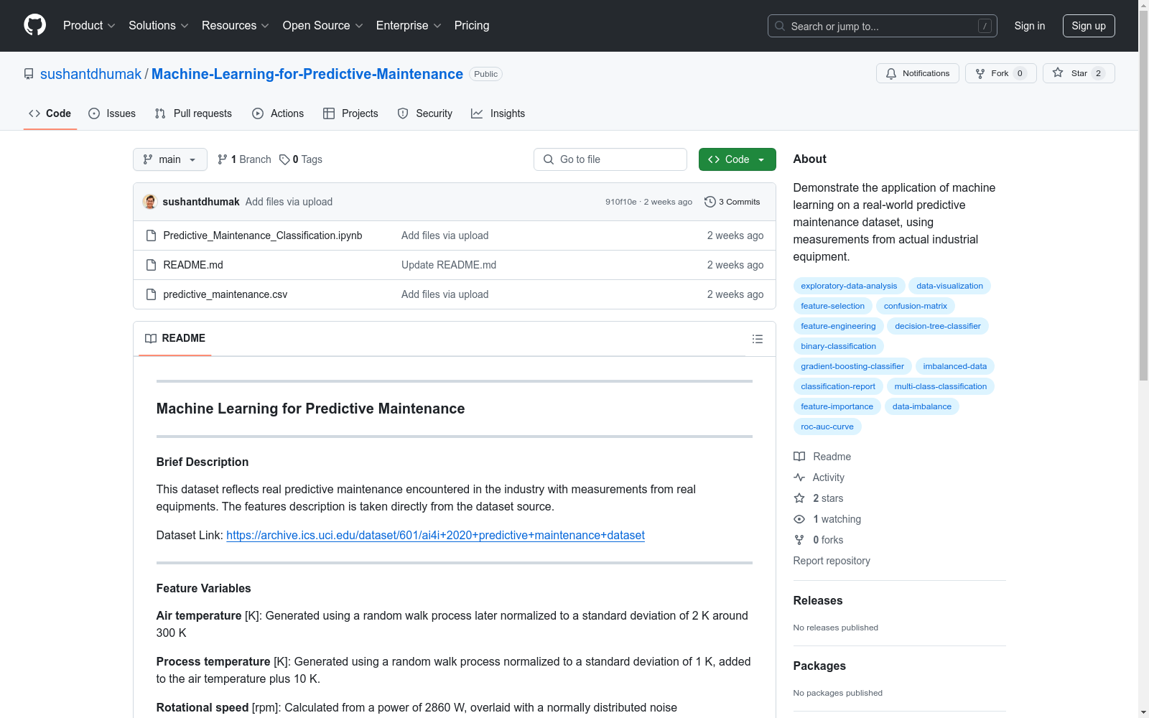Click the bell icon in Notifications
The width and height of the screenshot is (1149, 718).
pyautogui.click(x=891, y=73)
